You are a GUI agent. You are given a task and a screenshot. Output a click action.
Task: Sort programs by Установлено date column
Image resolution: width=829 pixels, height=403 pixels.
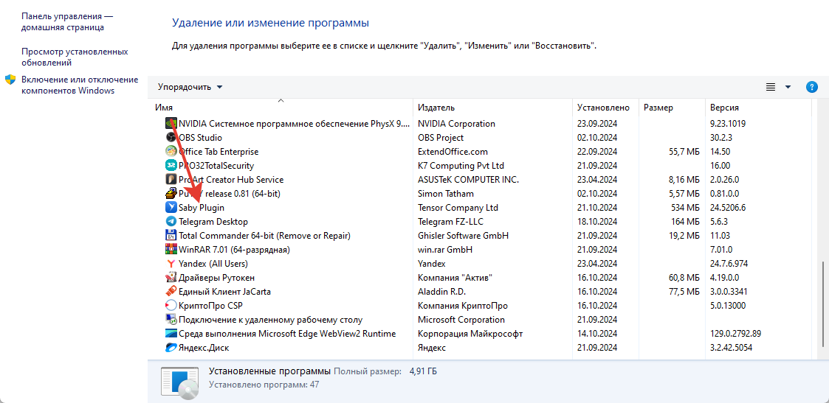603,108
